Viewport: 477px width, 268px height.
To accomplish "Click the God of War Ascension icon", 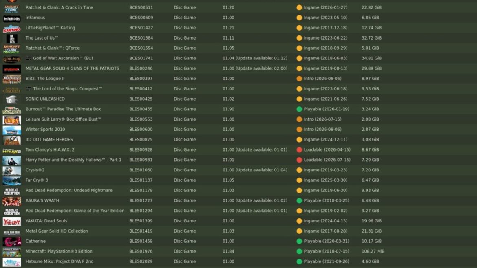I will click(x=12, y=59).
